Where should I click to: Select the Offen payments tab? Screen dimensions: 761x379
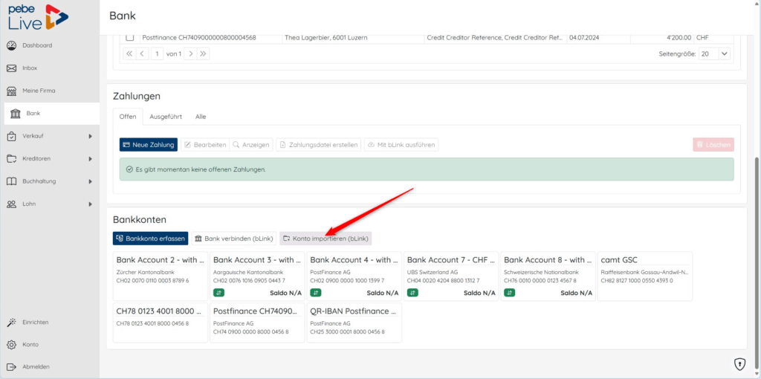click(x=128, y=117)
